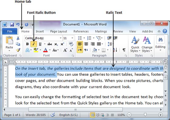Toggle Underline formatting
This screenshot has height=120, width=170.
point(40,44)
